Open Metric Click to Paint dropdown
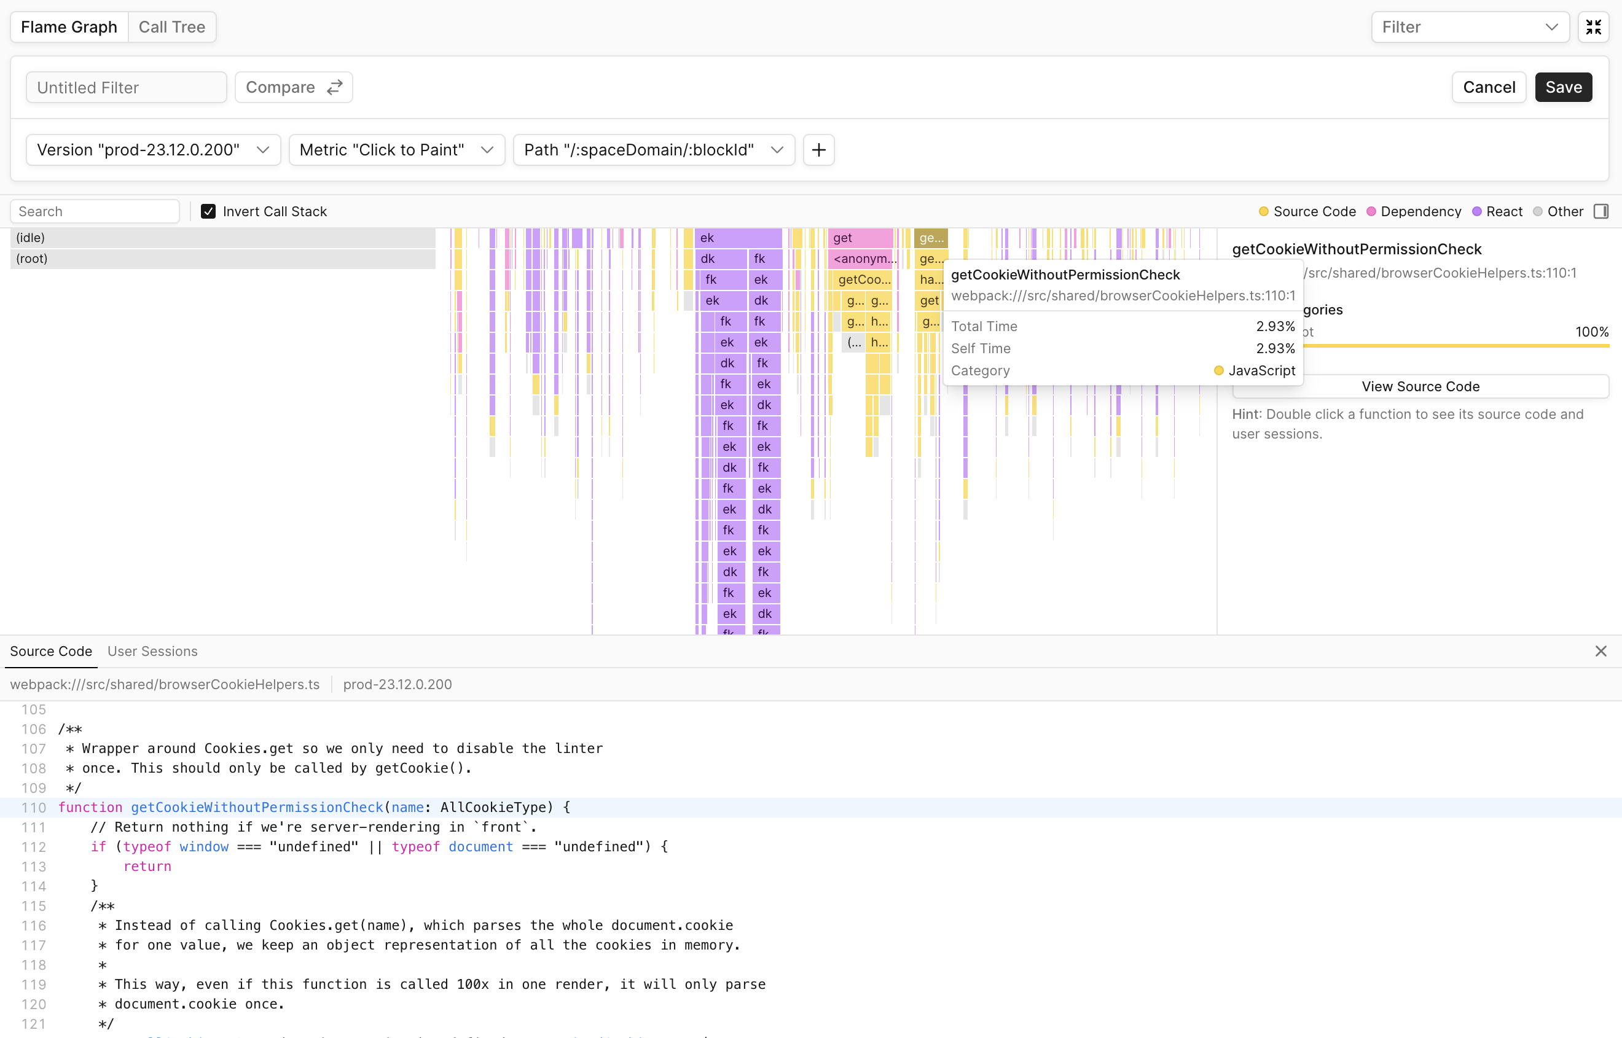This screenshot has height=1038, width=1622. (396, 150)
